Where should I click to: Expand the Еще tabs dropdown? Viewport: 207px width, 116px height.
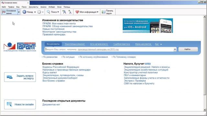(x=158, y=44)
